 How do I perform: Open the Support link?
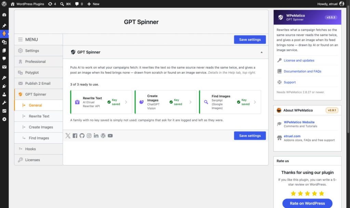[x=290, y=82]
